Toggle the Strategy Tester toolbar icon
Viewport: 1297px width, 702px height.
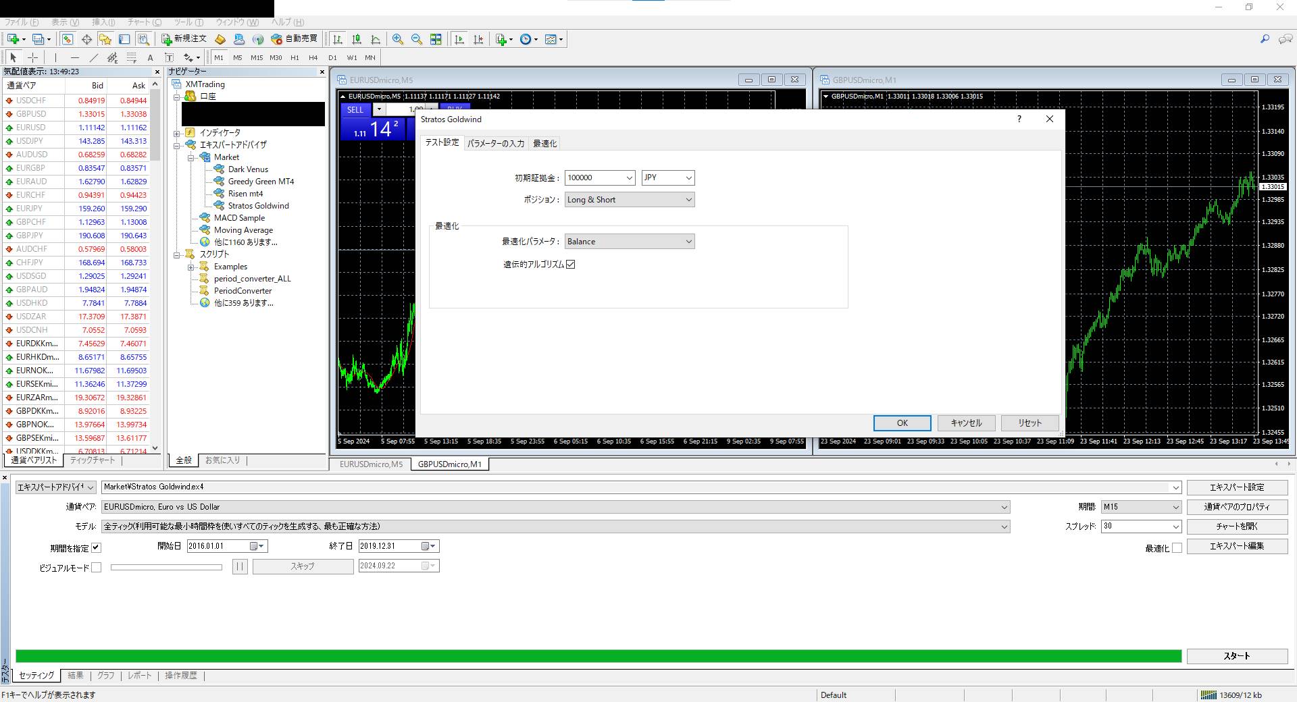[143, 39]
